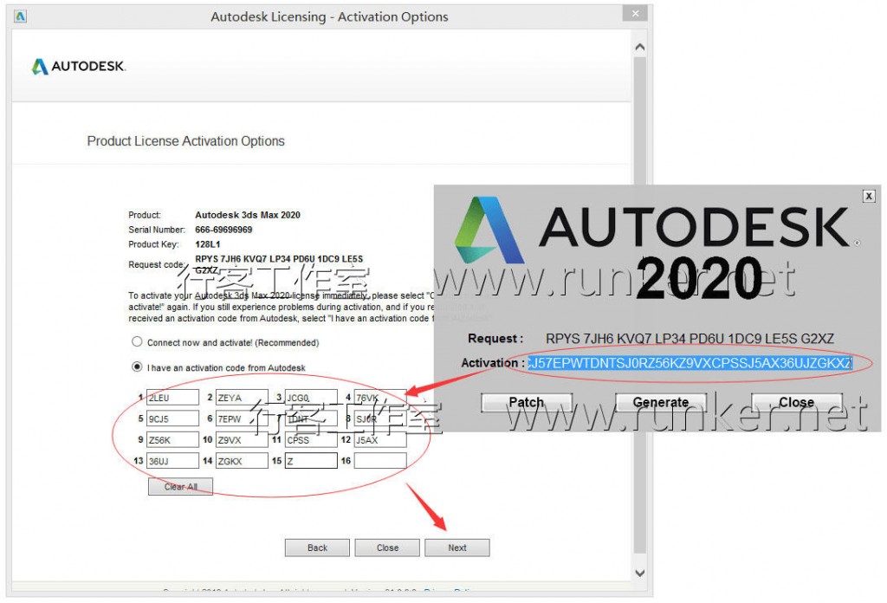Click the Autodesk logo in header
This screenshot has height=603, width=887.
[79, 66]
